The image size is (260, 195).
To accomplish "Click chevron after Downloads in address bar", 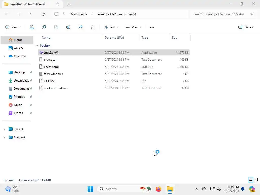I will [92, 14].
